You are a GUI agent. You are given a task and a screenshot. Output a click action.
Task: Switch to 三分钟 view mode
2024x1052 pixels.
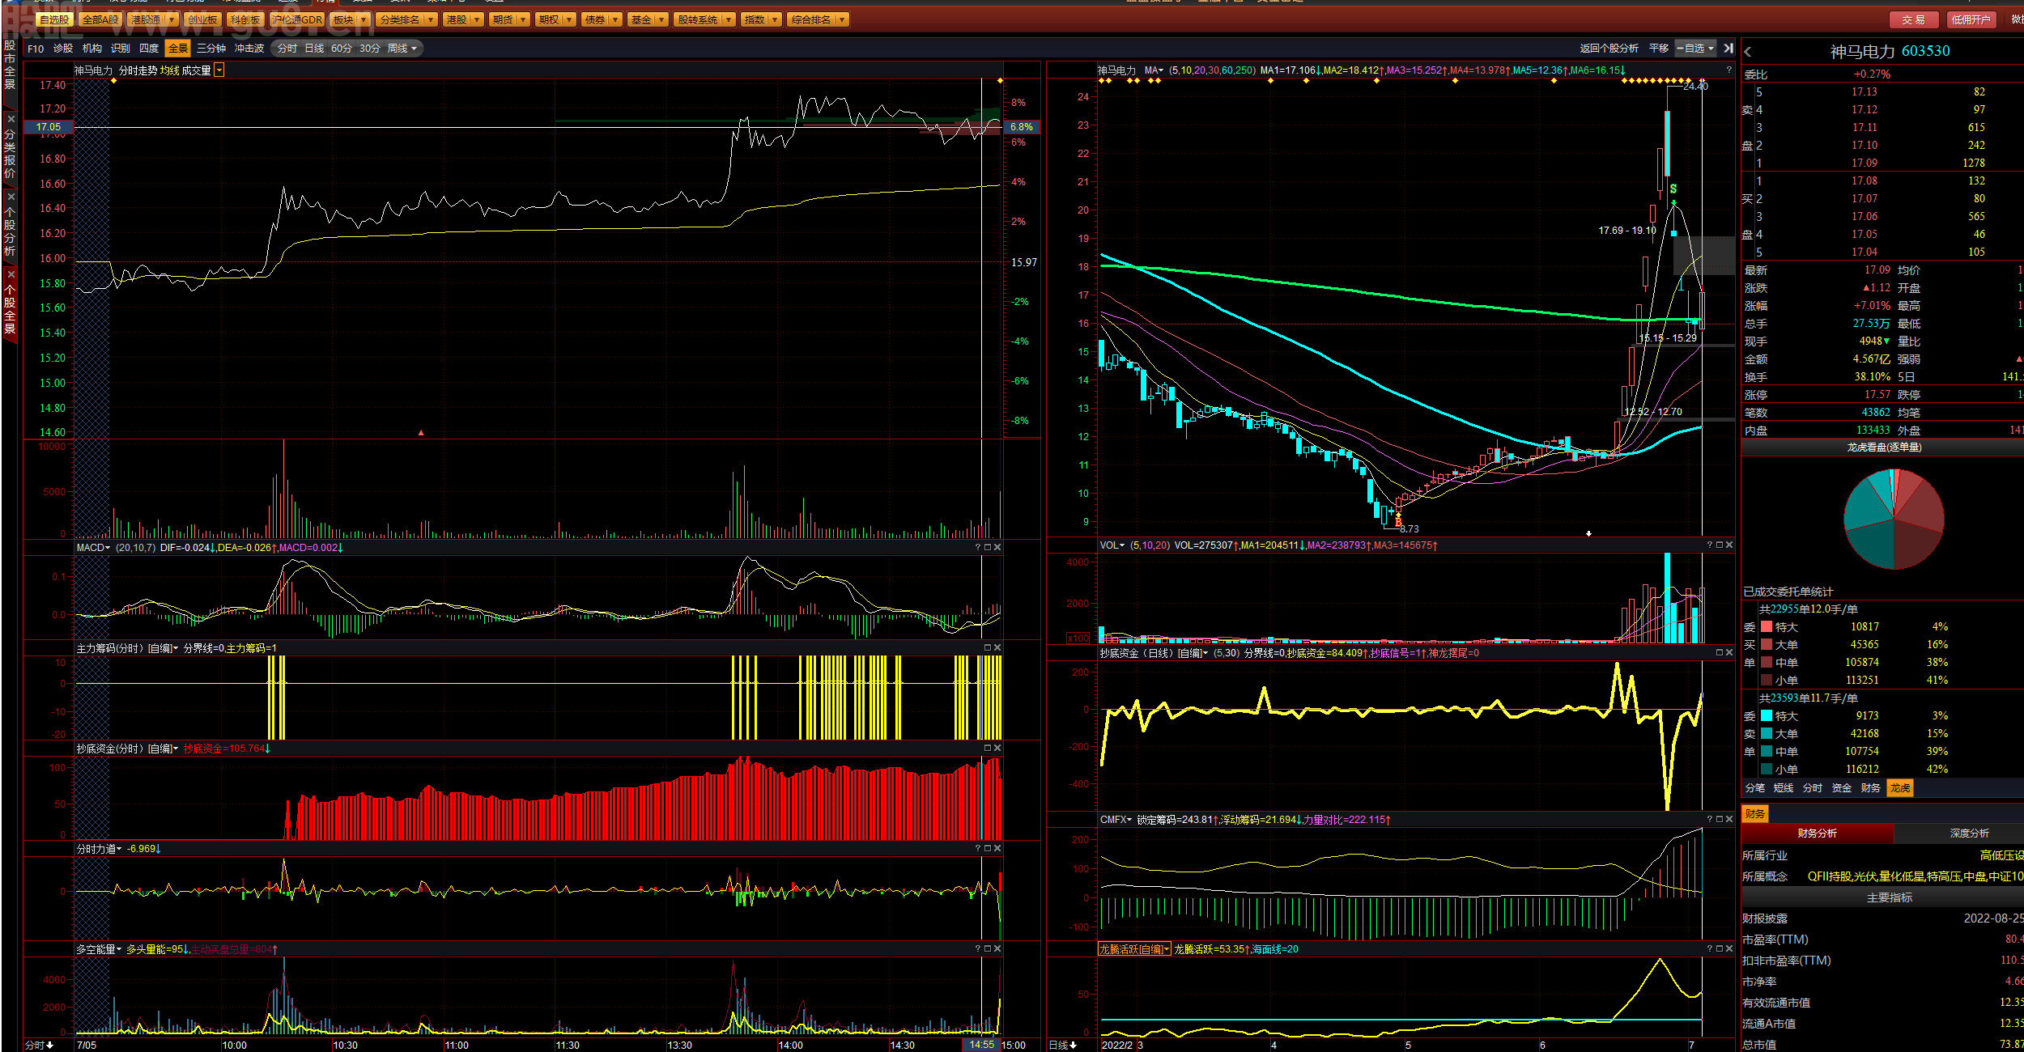pos(211,49)
